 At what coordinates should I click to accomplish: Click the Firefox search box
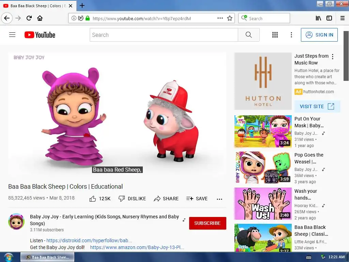point(264,18)
